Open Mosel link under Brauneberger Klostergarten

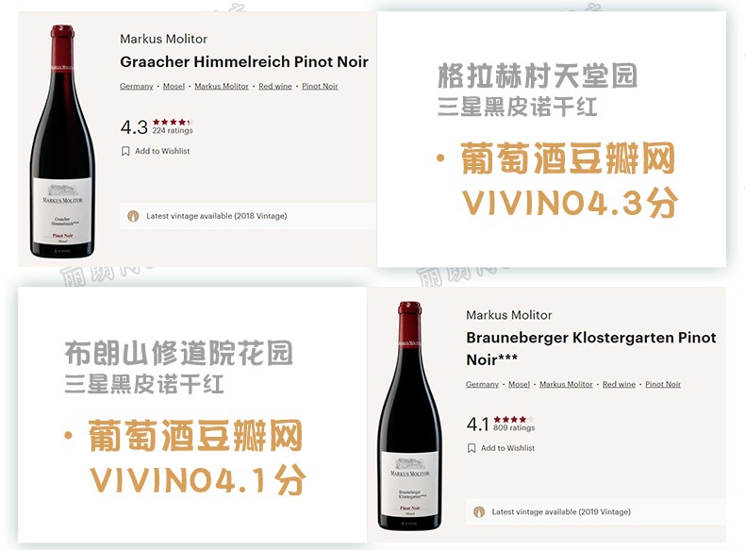click(519, 384)
